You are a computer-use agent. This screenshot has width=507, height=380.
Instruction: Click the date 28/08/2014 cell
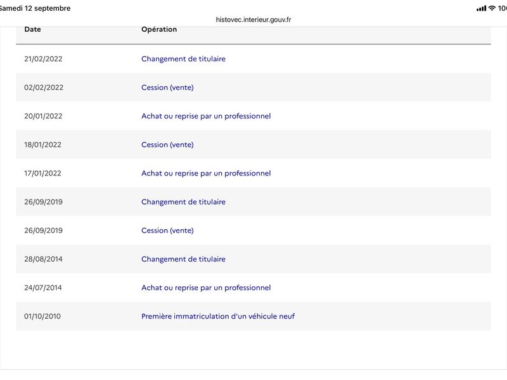pyautogui.click(x=43, y=259)
